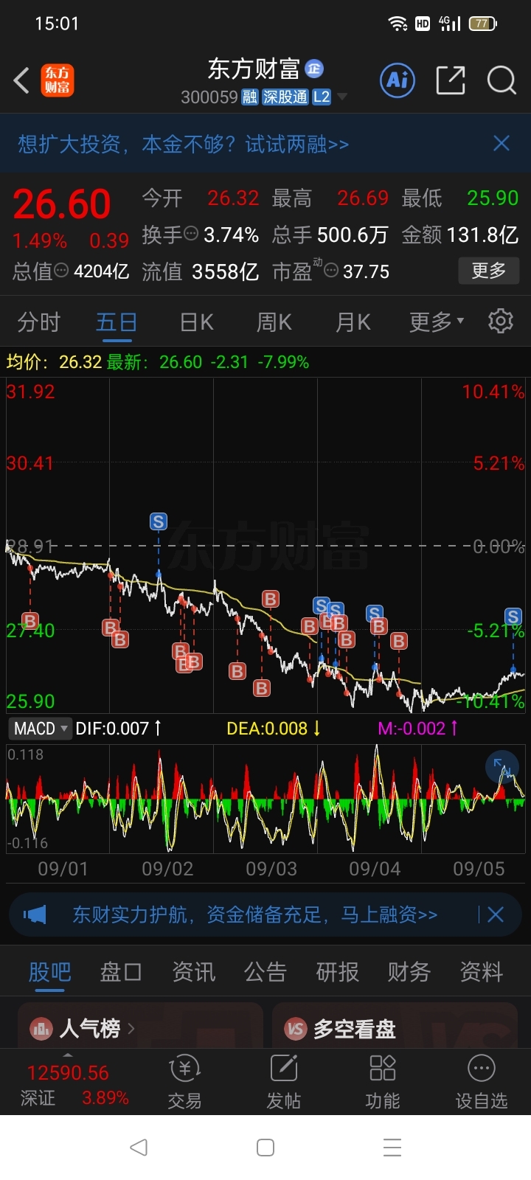
Task: Tap the 换手 info circle icon
Action: coord(191,234)
